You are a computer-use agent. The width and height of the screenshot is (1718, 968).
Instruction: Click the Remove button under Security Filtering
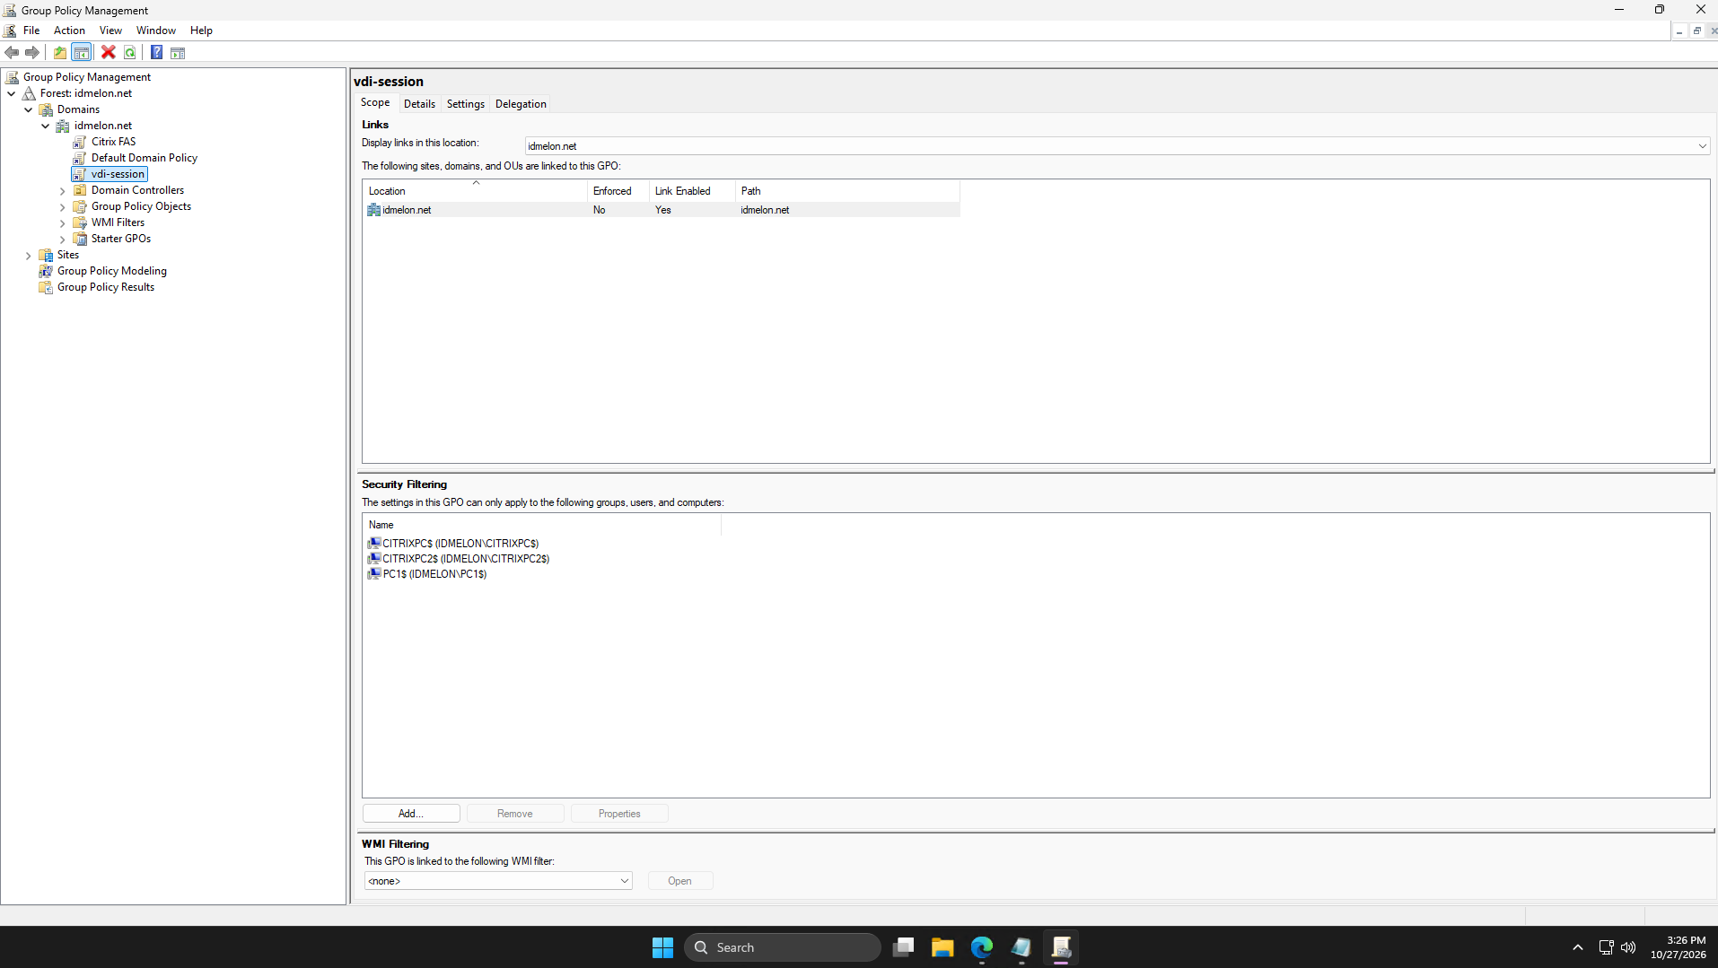click(515, 814)
